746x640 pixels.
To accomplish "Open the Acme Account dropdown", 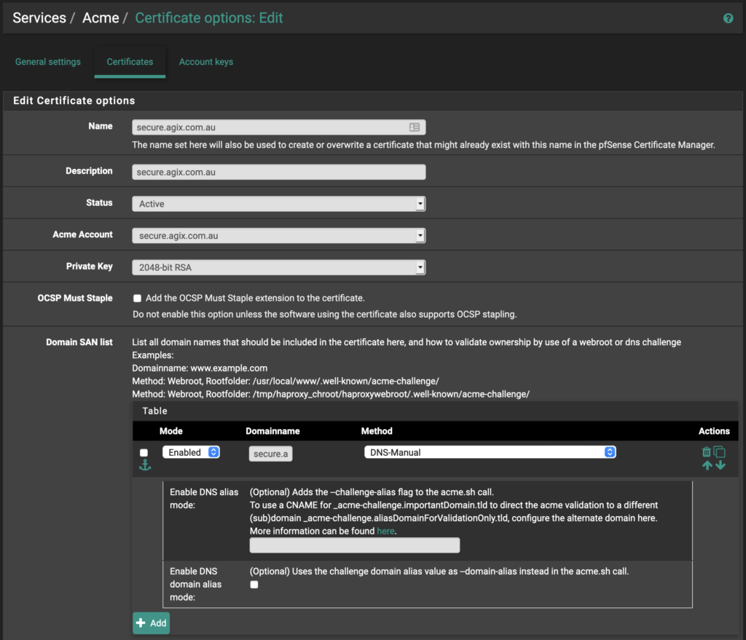I will (278, 236).
